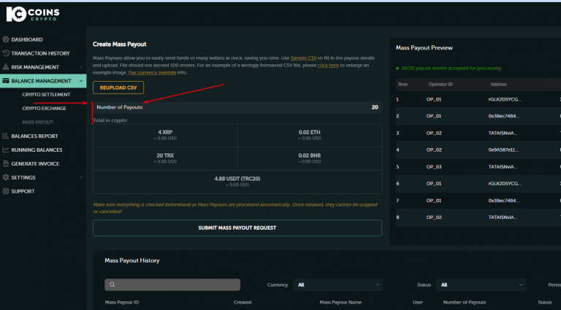Click the 4.88 USDT (TRC20) total
Image resolution: width=561 pixels, height=310 pixels.
(x=237, y=182)
